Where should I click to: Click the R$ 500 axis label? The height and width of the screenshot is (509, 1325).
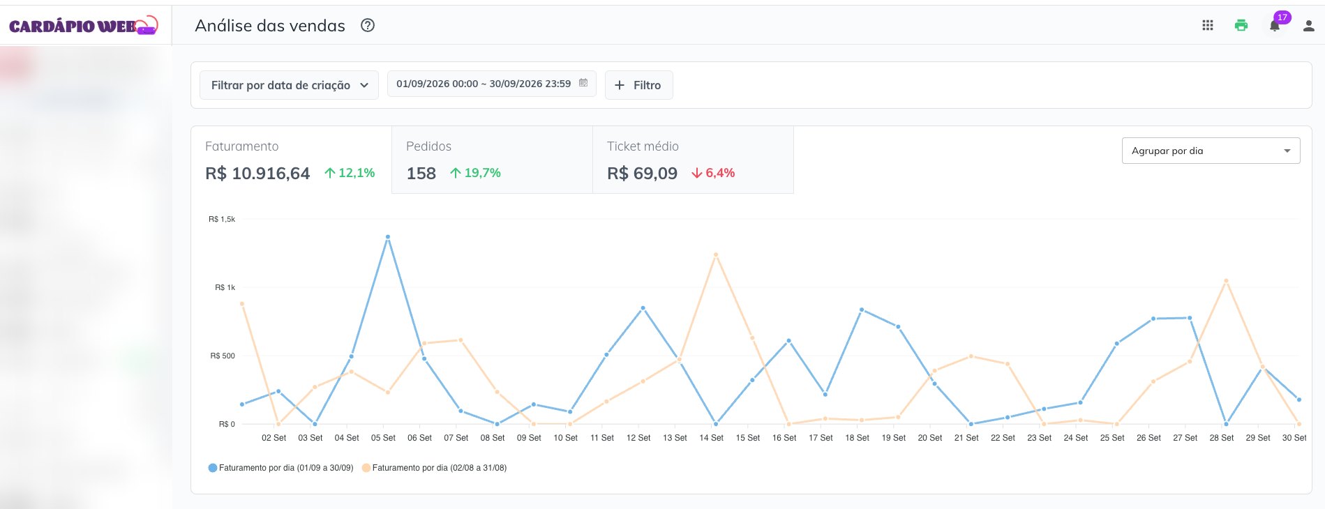pyautogui.click(x=223, y=356)
